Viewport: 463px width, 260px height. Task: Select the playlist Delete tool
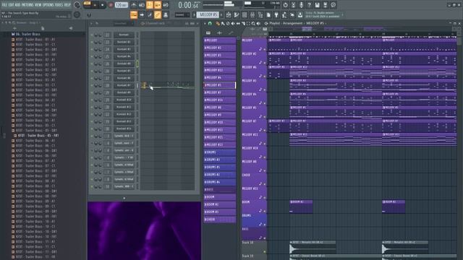(x=228, y=23)
